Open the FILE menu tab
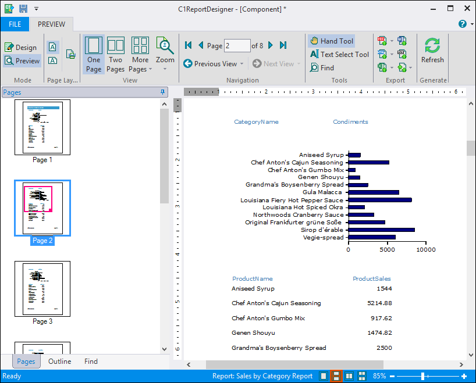The image size is (476, 383). [x=15, y=24]
